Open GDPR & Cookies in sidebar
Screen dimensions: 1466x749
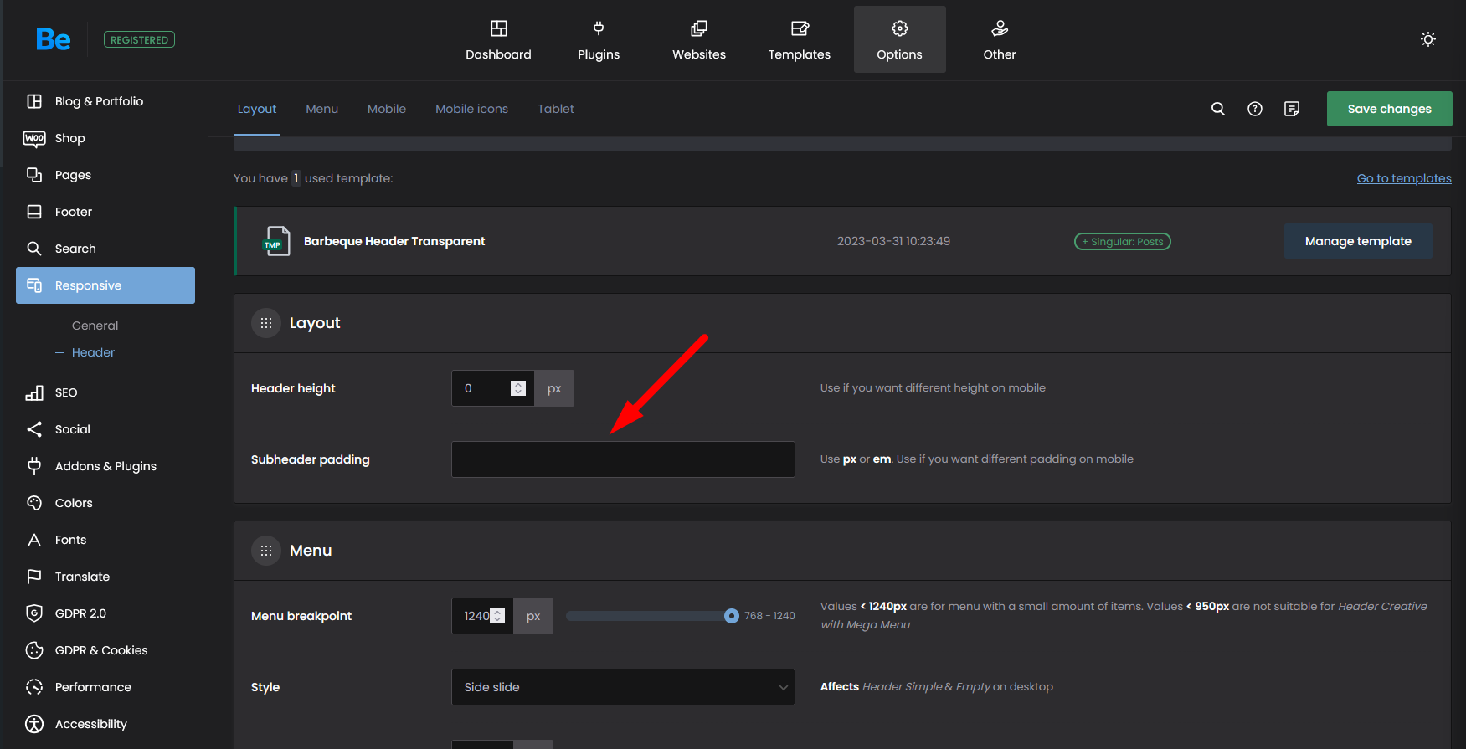(x=105, y=650)
